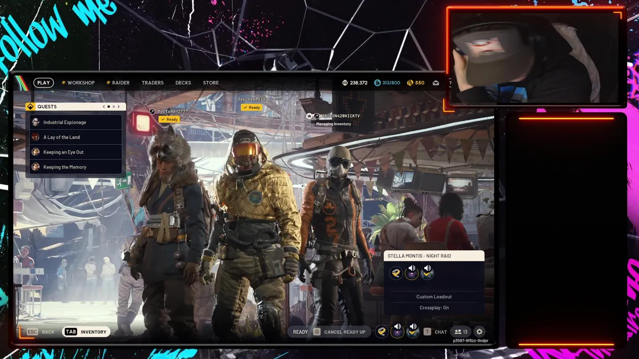Select the second quests page dot
Screen dimensions: 639x359
coord(114,107)
